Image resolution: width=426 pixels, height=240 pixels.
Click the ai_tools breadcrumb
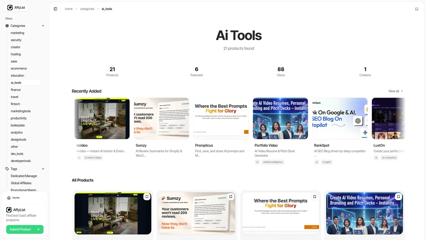107,9
